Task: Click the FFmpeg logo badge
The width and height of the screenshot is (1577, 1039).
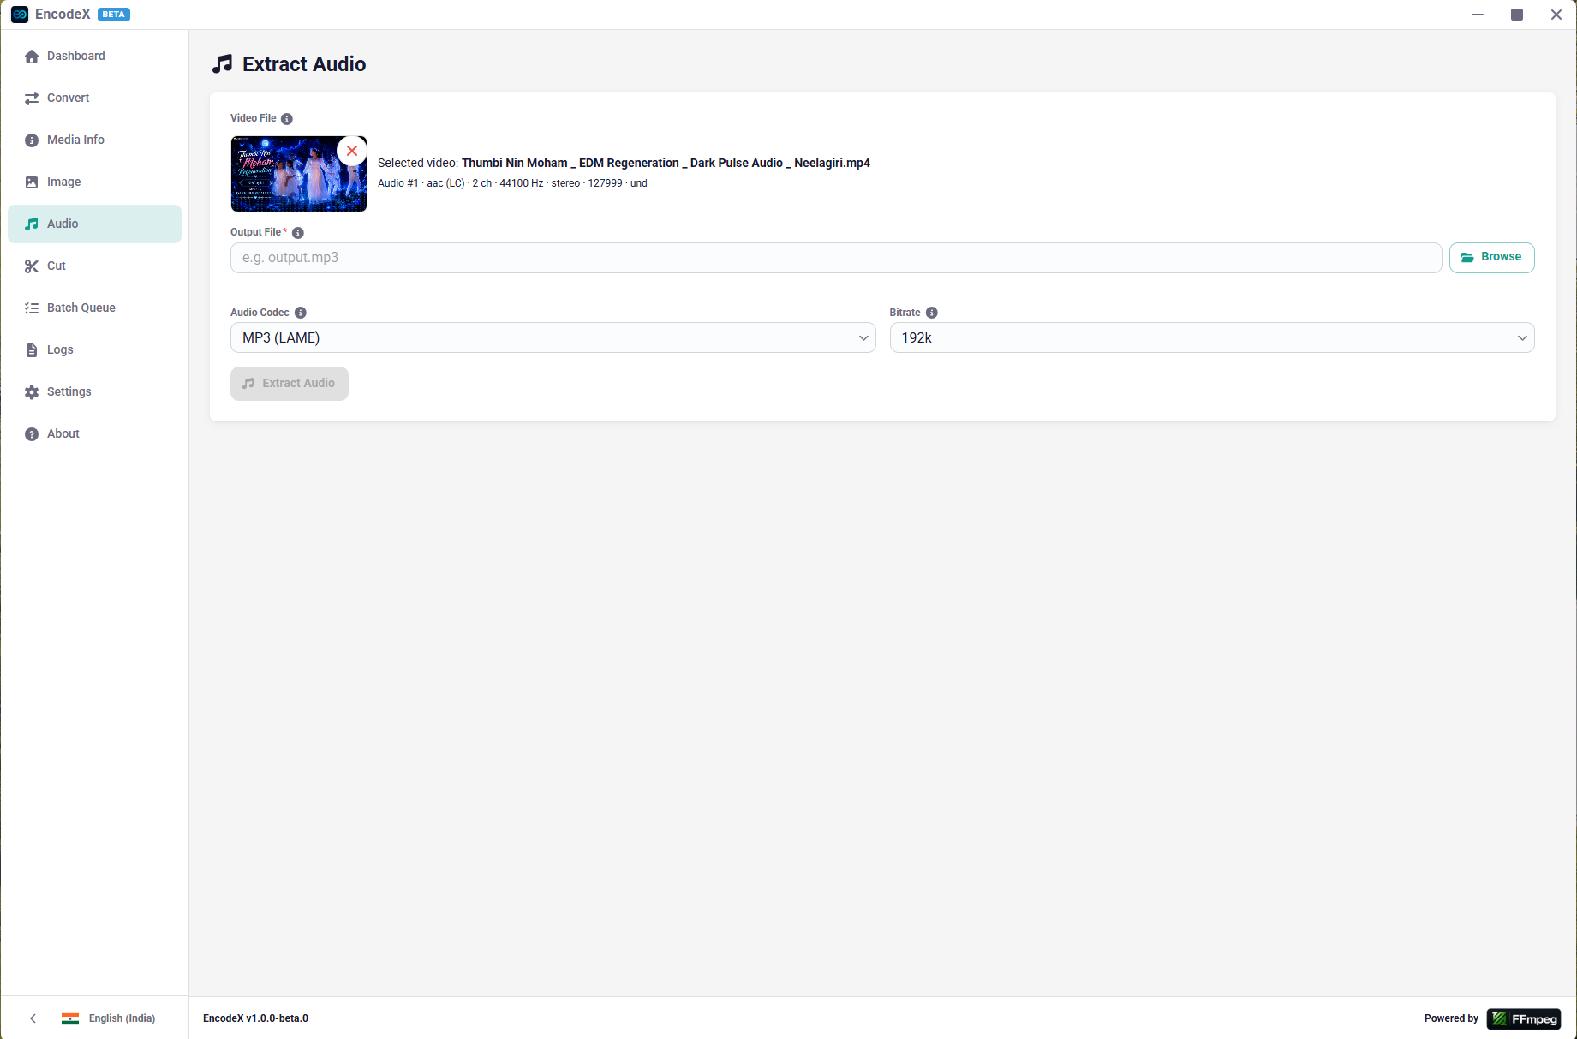Action: (x=1524, y=1019)
